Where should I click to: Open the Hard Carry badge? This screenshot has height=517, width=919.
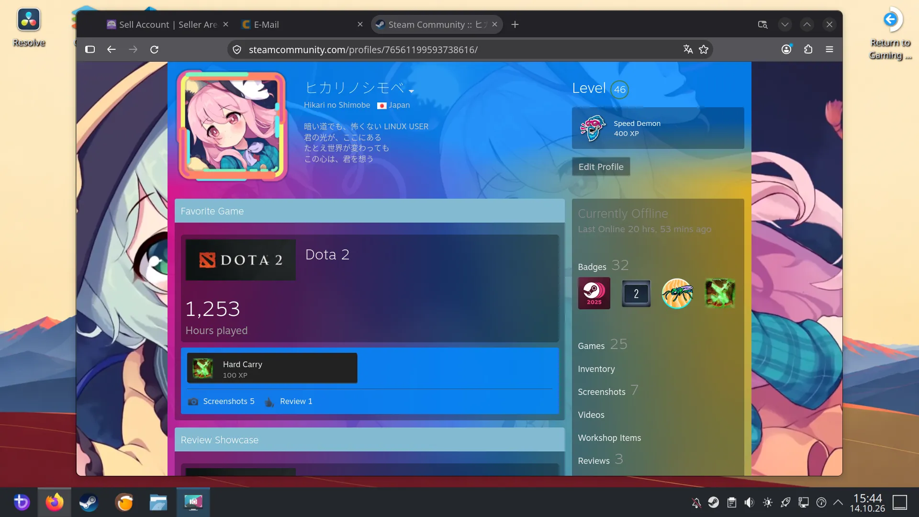click(272, 368)
